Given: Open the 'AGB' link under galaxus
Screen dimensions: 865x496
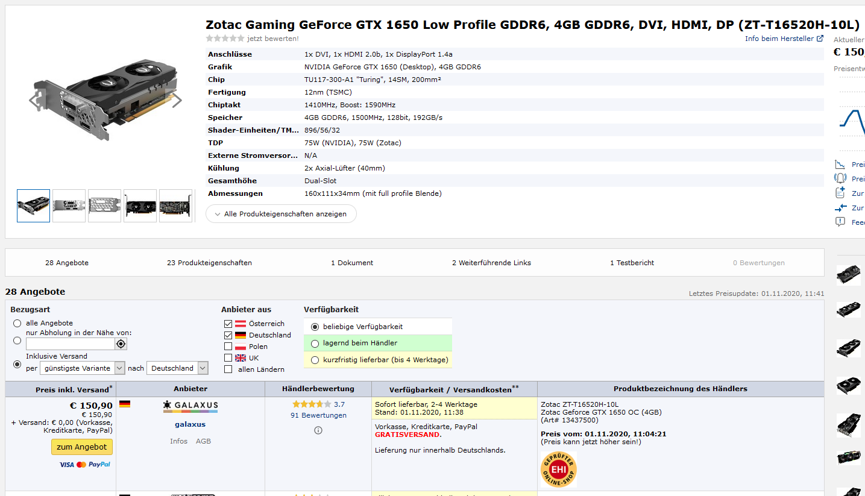Looking at the screenshot, I should pos(203,441).
